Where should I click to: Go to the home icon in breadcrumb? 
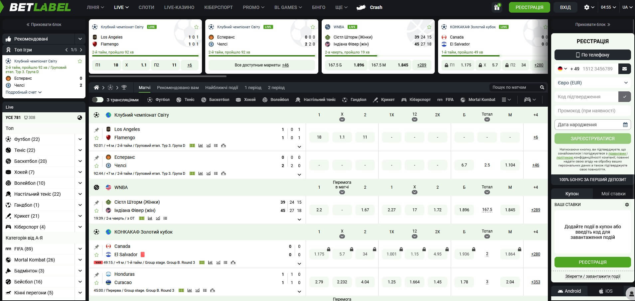pos(96,87)
